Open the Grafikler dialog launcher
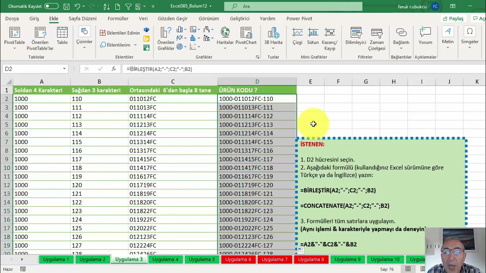Viewport: 486px width, 273px height. [257, 57]
